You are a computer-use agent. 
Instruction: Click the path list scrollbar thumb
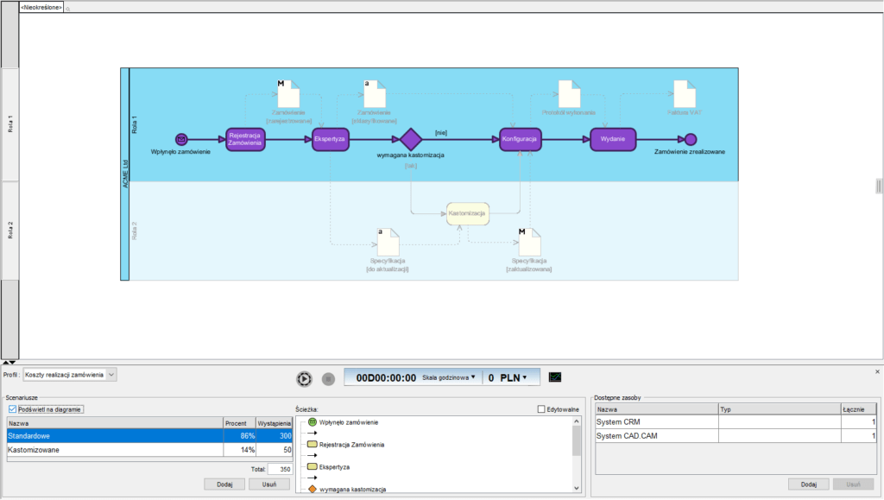click(576, 440)
